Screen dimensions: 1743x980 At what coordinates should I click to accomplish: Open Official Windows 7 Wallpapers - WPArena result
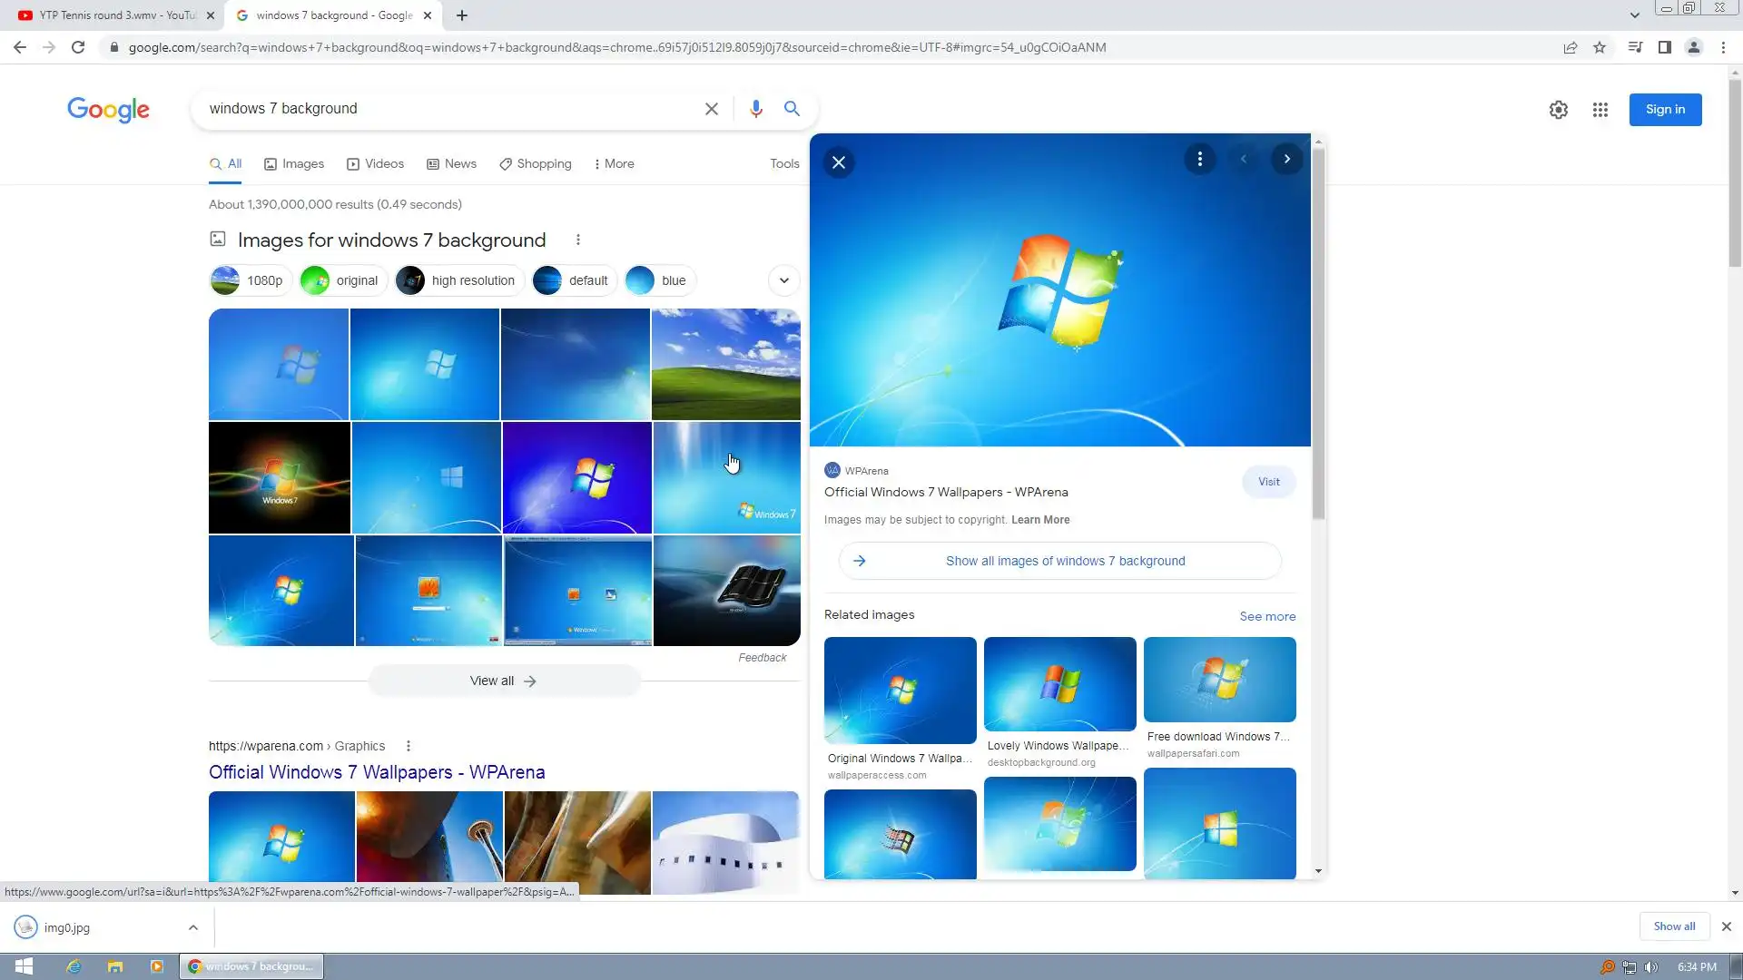[x=377, y=772]
